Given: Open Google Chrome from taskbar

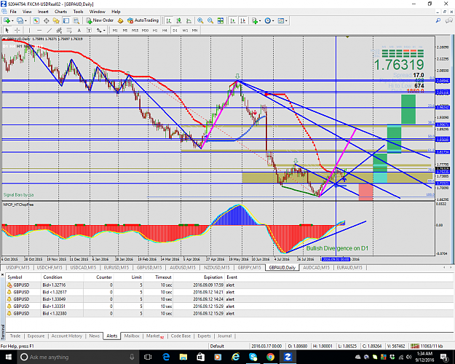Looking at the screenshot, I should (270, 357).
